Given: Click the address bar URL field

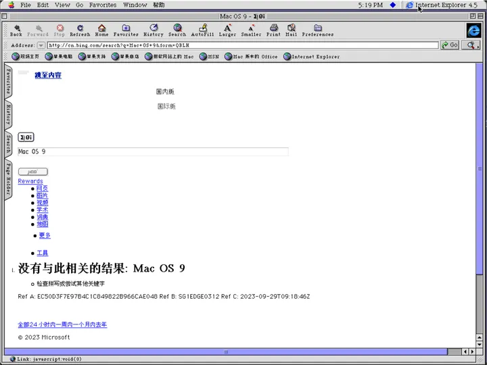Looking at the screenshot, I should (243, 45).
